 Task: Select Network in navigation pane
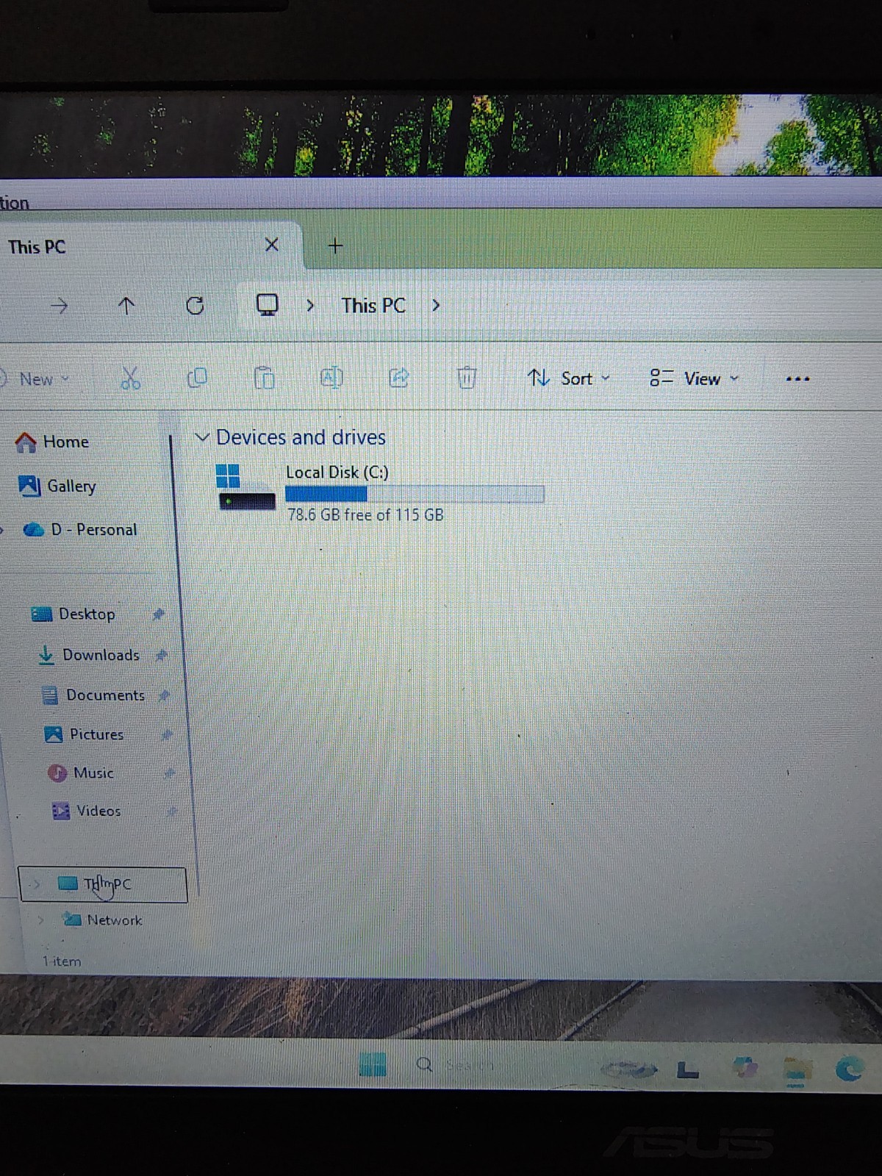[103, 919]
